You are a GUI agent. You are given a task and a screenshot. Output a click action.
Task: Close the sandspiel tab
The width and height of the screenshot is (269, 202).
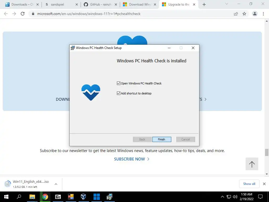(77, 4)
